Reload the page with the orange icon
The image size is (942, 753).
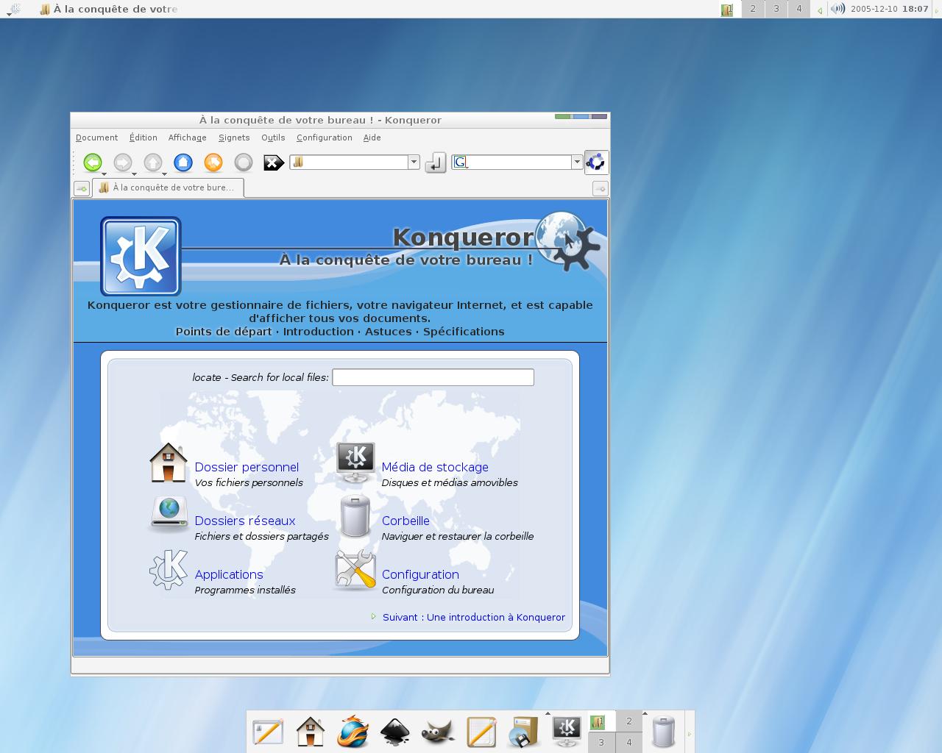tap(213, 162)
